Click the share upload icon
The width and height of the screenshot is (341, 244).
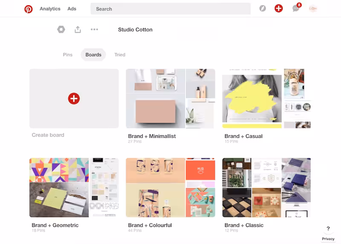78,29
